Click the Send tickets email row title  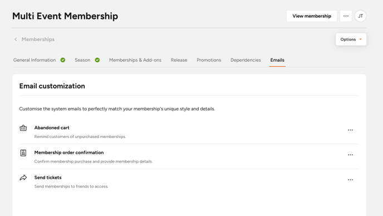tap(48, 178)
